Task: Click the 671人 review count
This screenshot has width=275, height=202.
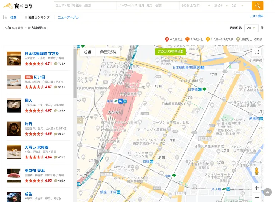Action: pyautogui.click(x=62, y=157)
